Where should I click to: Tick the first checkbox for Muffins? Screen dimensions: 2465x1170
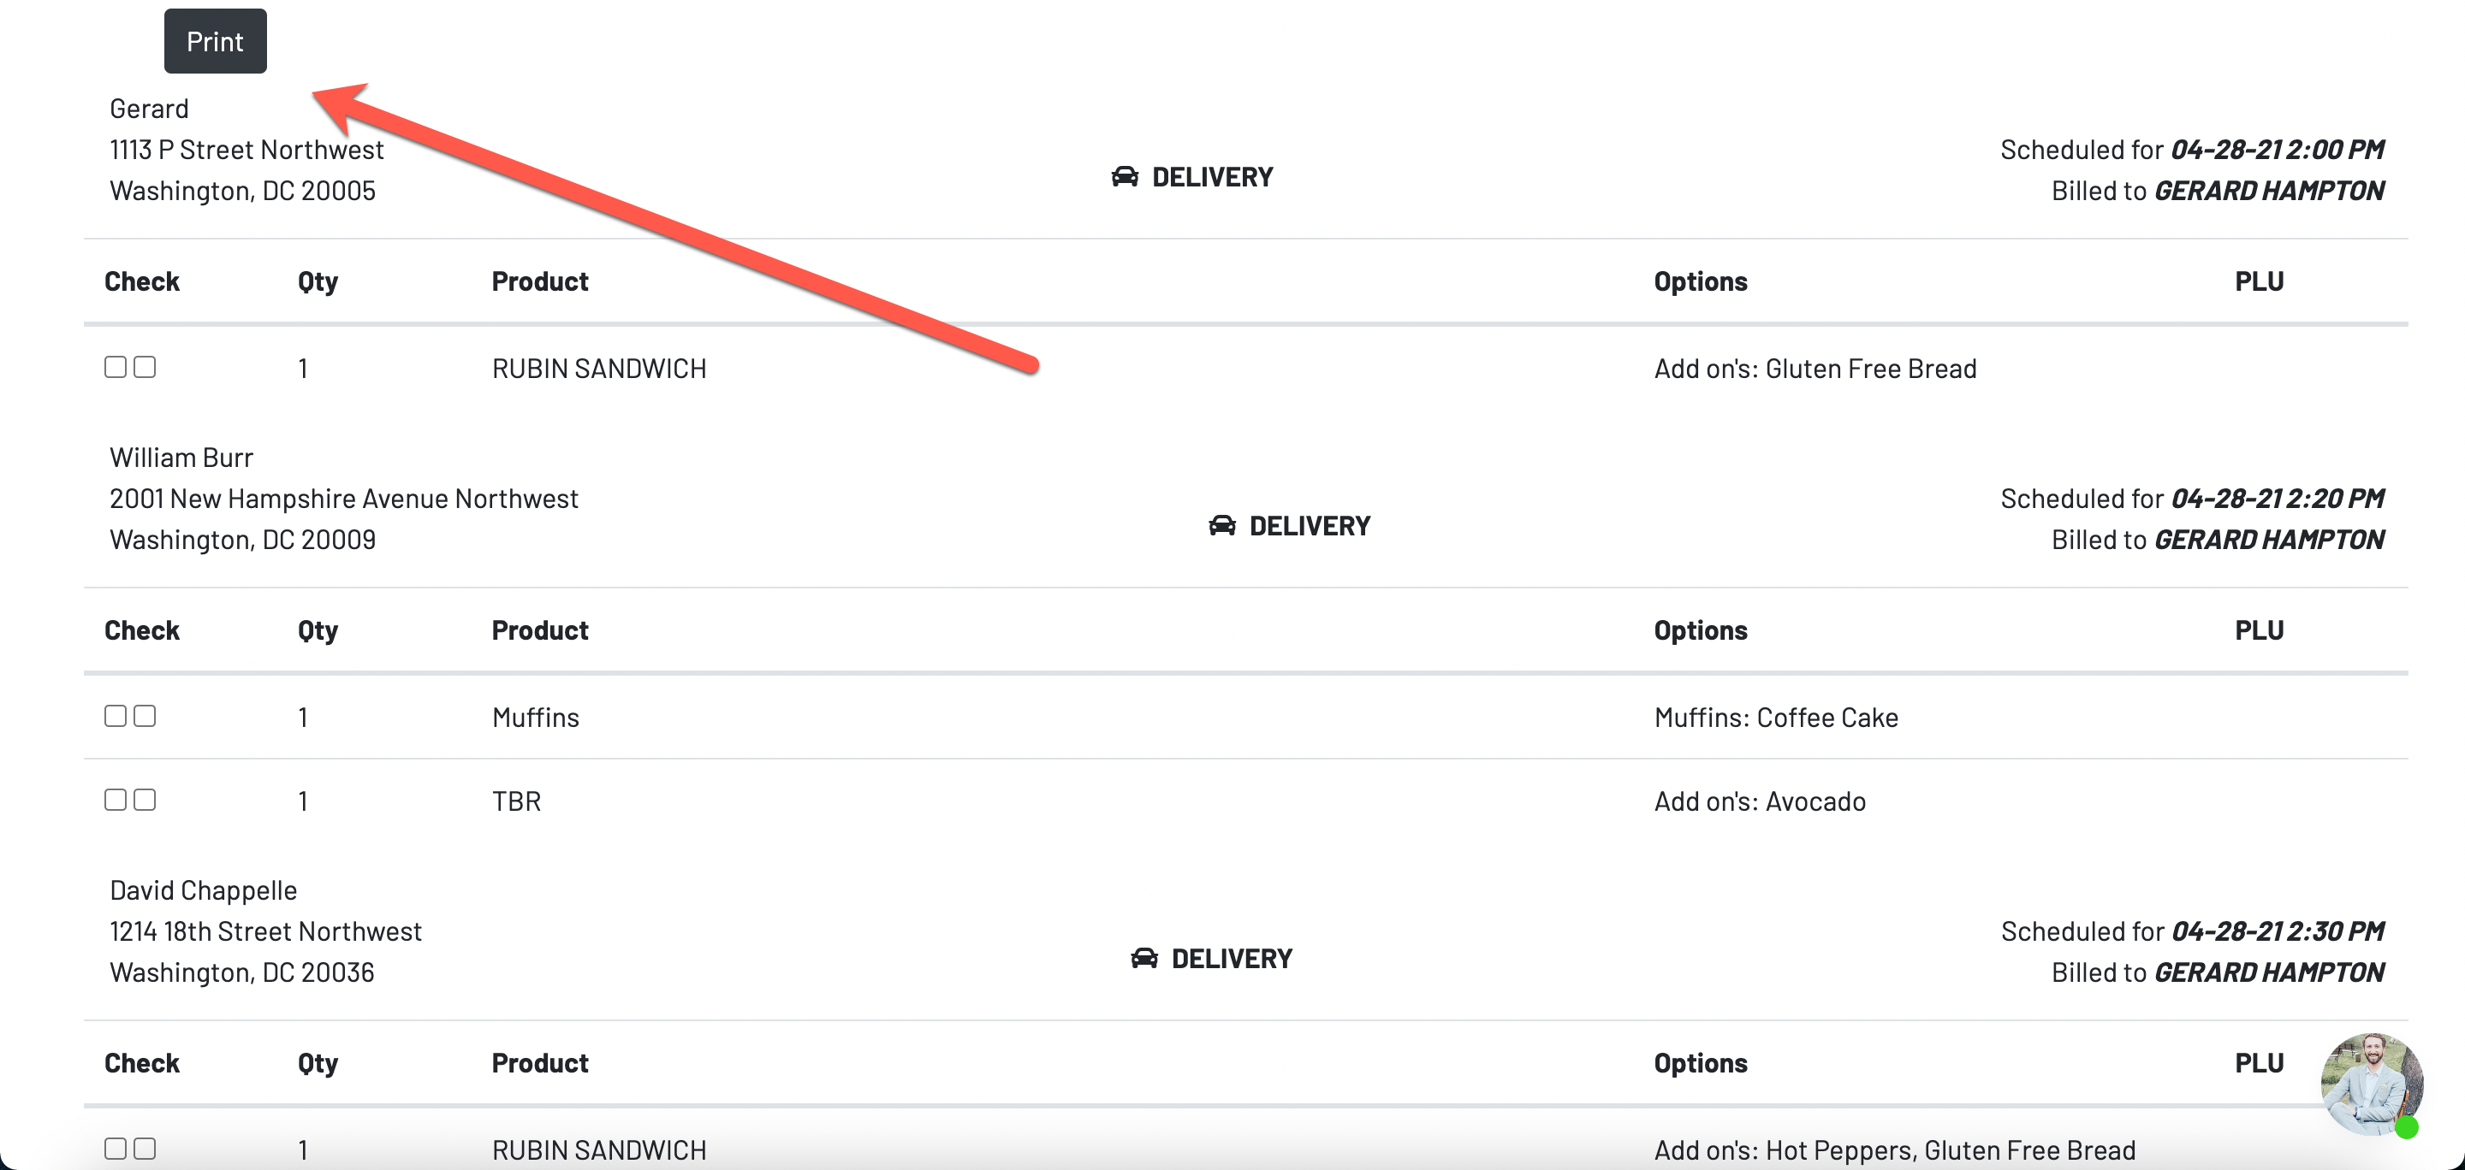coord(115,716)
